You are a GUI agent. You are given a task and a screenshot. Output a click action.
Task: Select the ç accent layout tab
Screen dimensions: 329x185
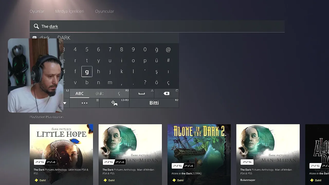[119, 94]
